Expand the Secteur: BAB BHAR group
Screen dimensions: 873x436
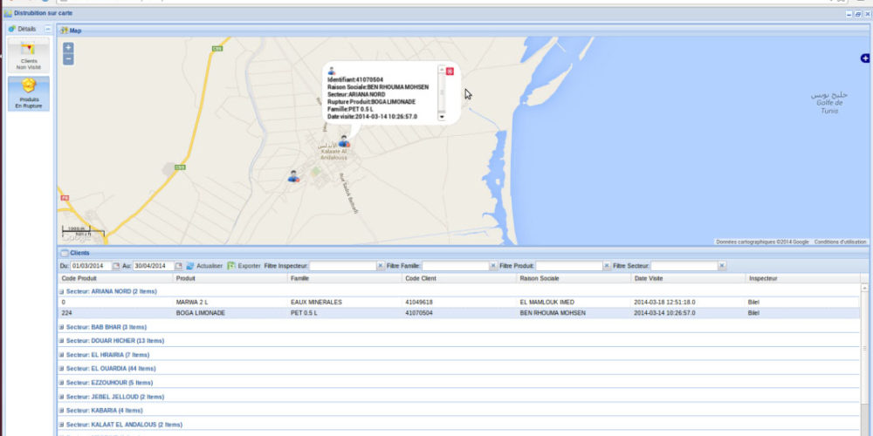click(x=61, y=327)
